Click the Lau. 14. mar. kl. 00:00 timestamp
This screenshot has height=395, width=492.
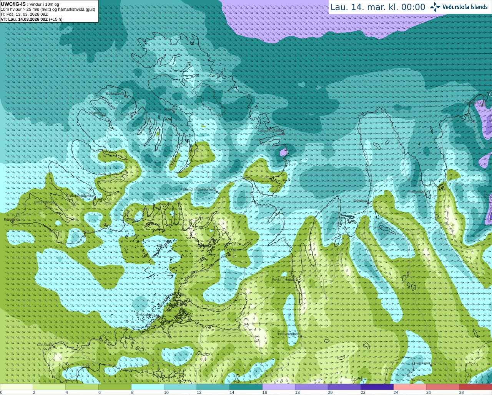(x=378, y=7)
